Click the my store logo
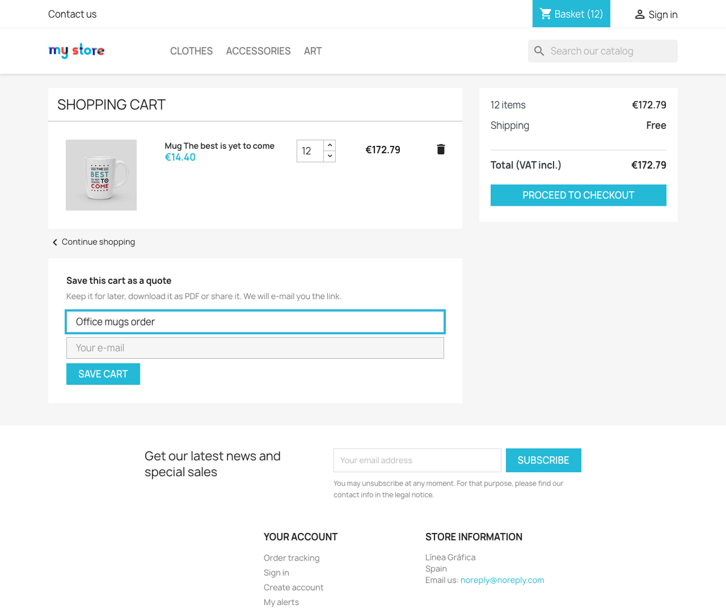 point(76,51)
